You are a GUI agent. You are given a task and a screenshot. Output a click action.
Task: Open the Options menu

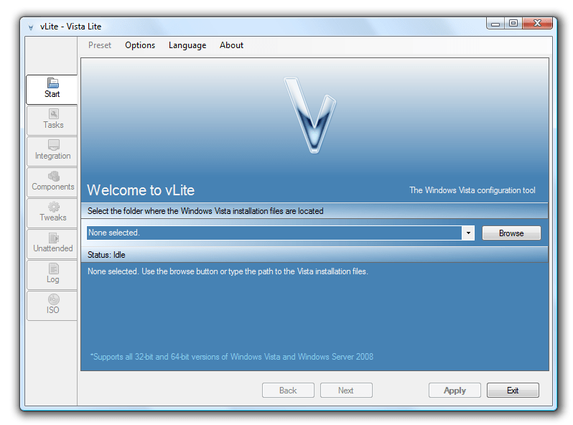140,45
